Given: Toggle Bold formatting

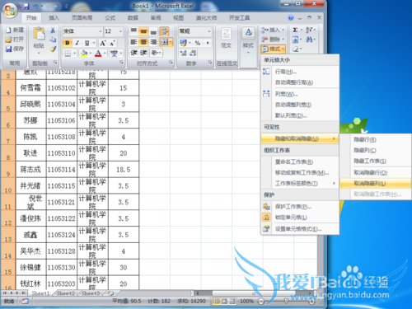Looking at the screenshot, I should (x=68, y=43).
